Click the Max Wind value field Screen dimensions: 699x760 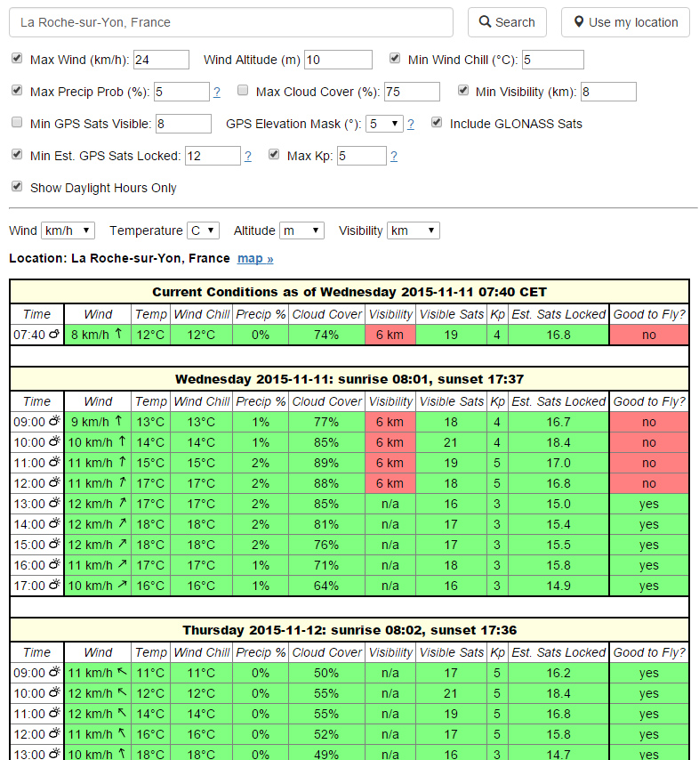161,60
